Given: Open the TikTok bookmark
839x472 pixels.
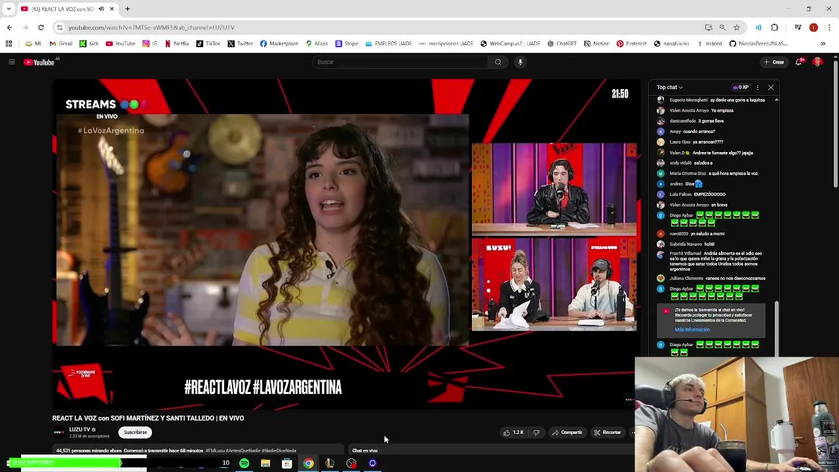Looking at the screenshot, I should point(208,44).
